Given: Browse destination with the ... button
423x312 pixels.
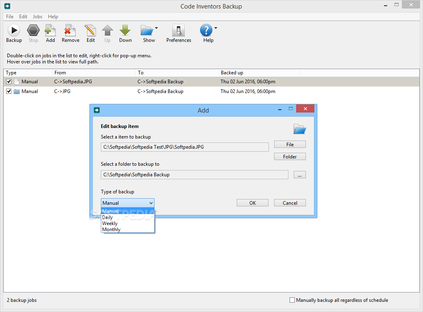Looking at the screenshot, I should coord(299,175).
